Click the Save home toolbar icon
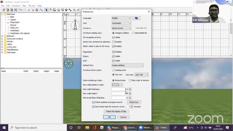The width and height of the screenshot is (233, 131). coord(12,10)
